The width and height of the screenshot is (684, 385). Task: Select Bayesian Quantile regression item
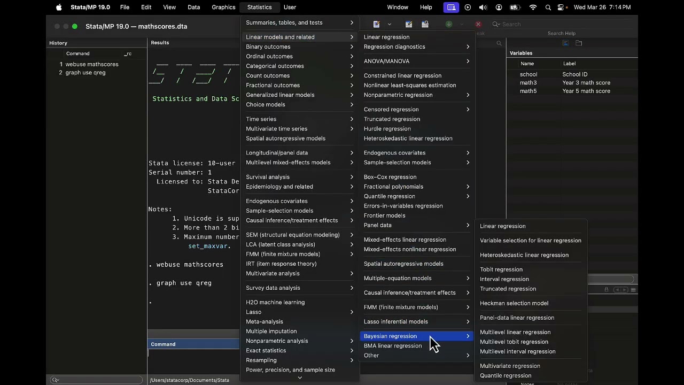531,375
